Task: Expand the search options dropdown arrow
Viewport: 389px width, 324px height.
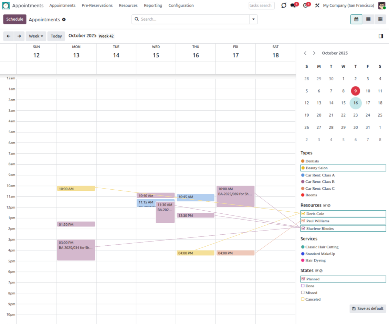Action: [x=253, y=19]
